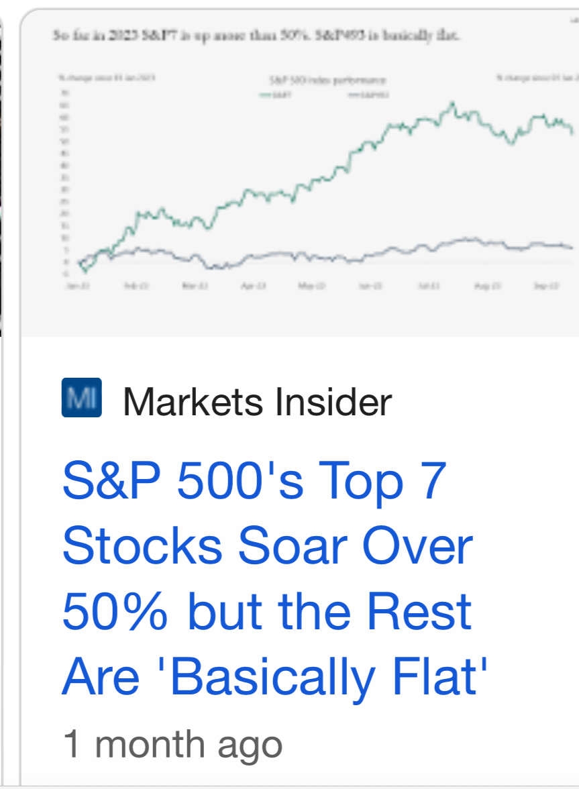
Task: Click the chart caption about S&P7 up 50%
Action: pyautogui.click(x=256, y=35)
